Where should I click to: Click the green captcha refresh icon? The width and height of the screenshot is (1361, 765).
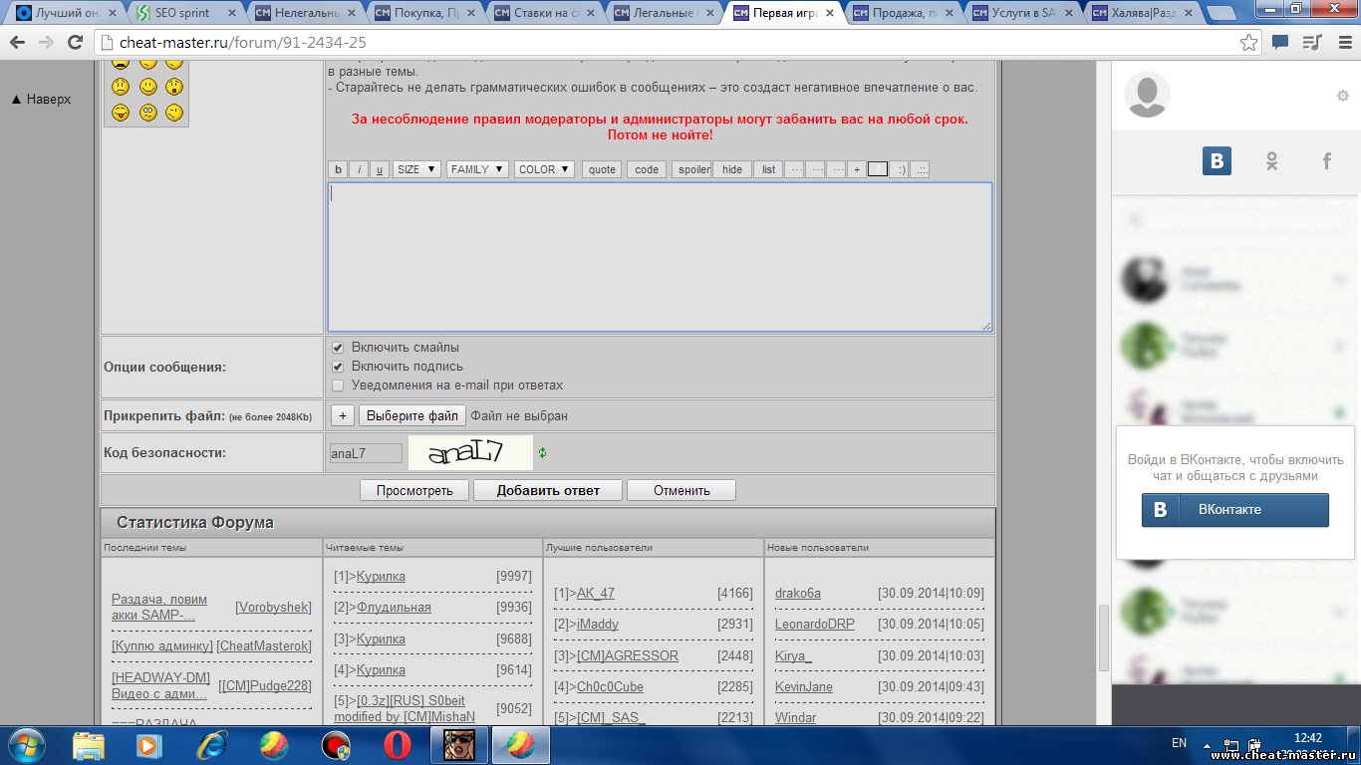pos(542,453)
